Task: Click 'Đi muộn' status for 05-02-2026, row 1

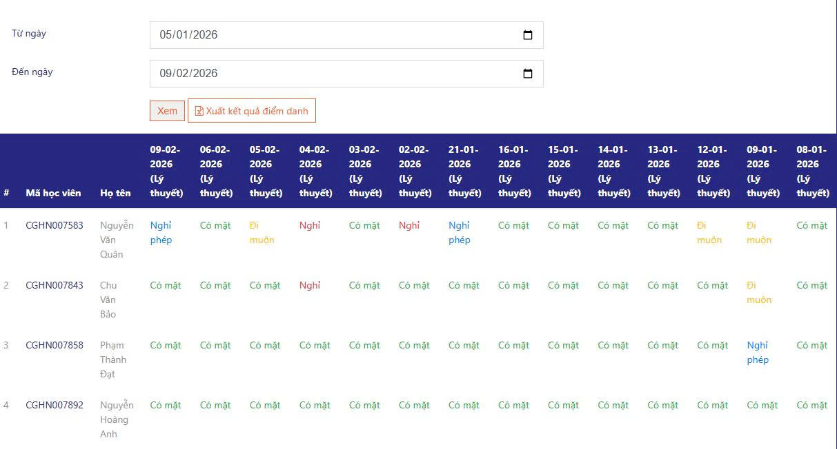Action: pos(262,233)
